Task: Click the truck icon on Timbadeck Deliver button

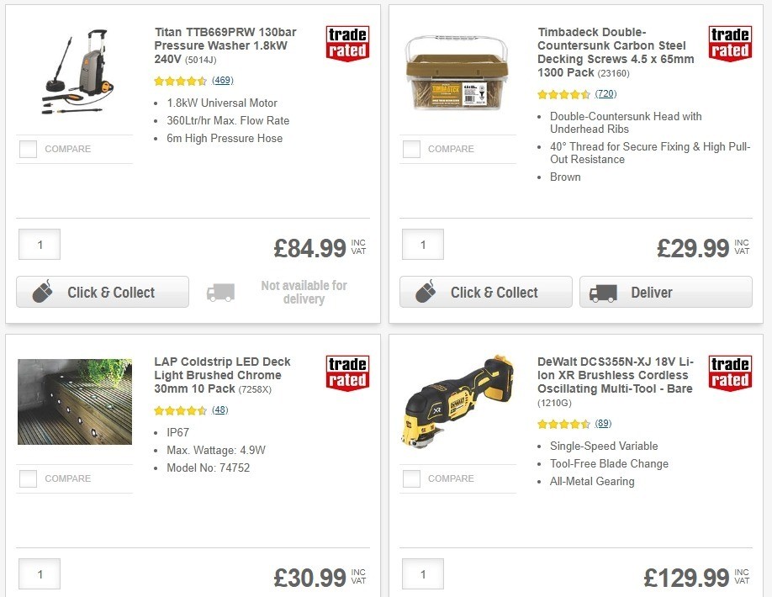Action: click(603, 293)
